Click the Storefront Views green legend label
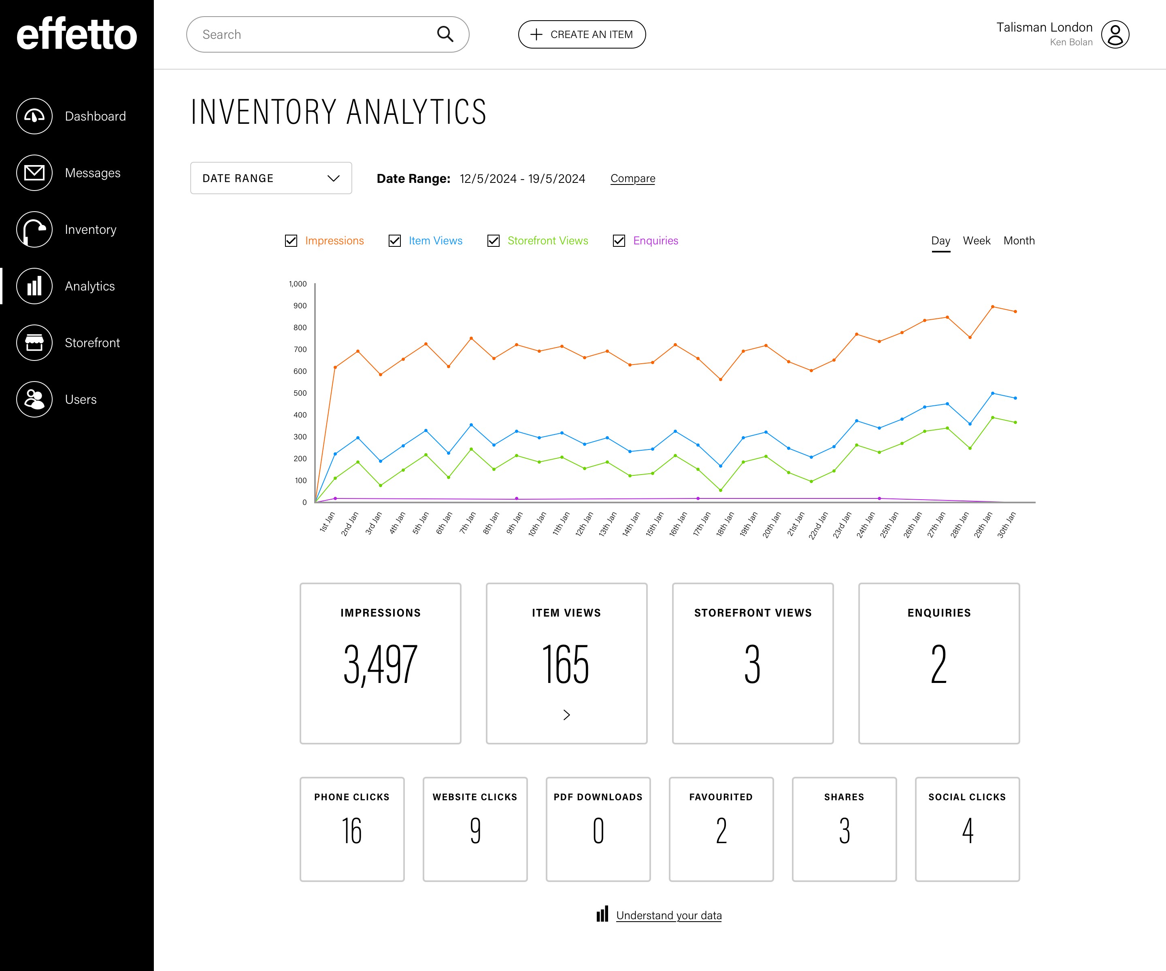The width and height of the screenshot is (1166, 971). (548, 241)
